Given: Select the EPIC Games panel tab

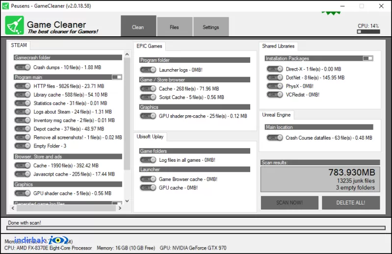Looking at the screenshot, I should tap(149, 46).
